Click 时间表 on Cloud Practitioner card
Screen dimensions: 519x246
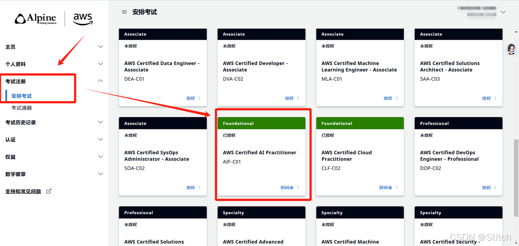(x=386, y=187)
